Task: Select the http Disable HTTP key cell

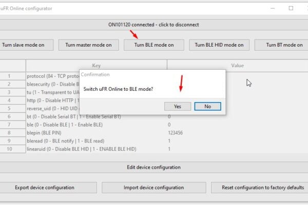Action: point(53,100)
